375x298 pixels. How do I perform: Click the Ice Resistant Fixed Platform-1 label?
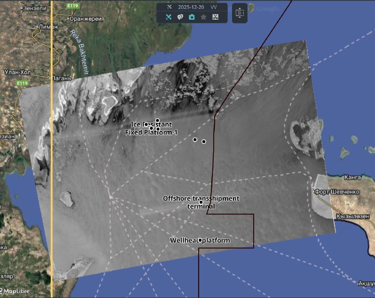(151, 128)
